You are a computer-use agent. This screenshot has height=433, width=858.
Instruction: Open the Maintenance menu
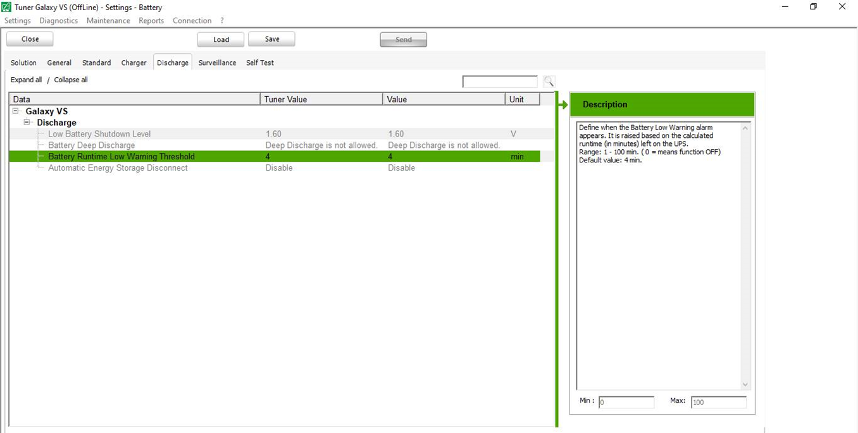(108, 21)
